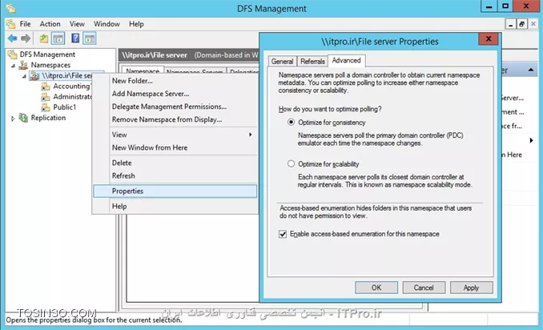Collapse the \\itpro.ir\File server tree node
This screenshot has height=330, width=543.
(24, 76)
